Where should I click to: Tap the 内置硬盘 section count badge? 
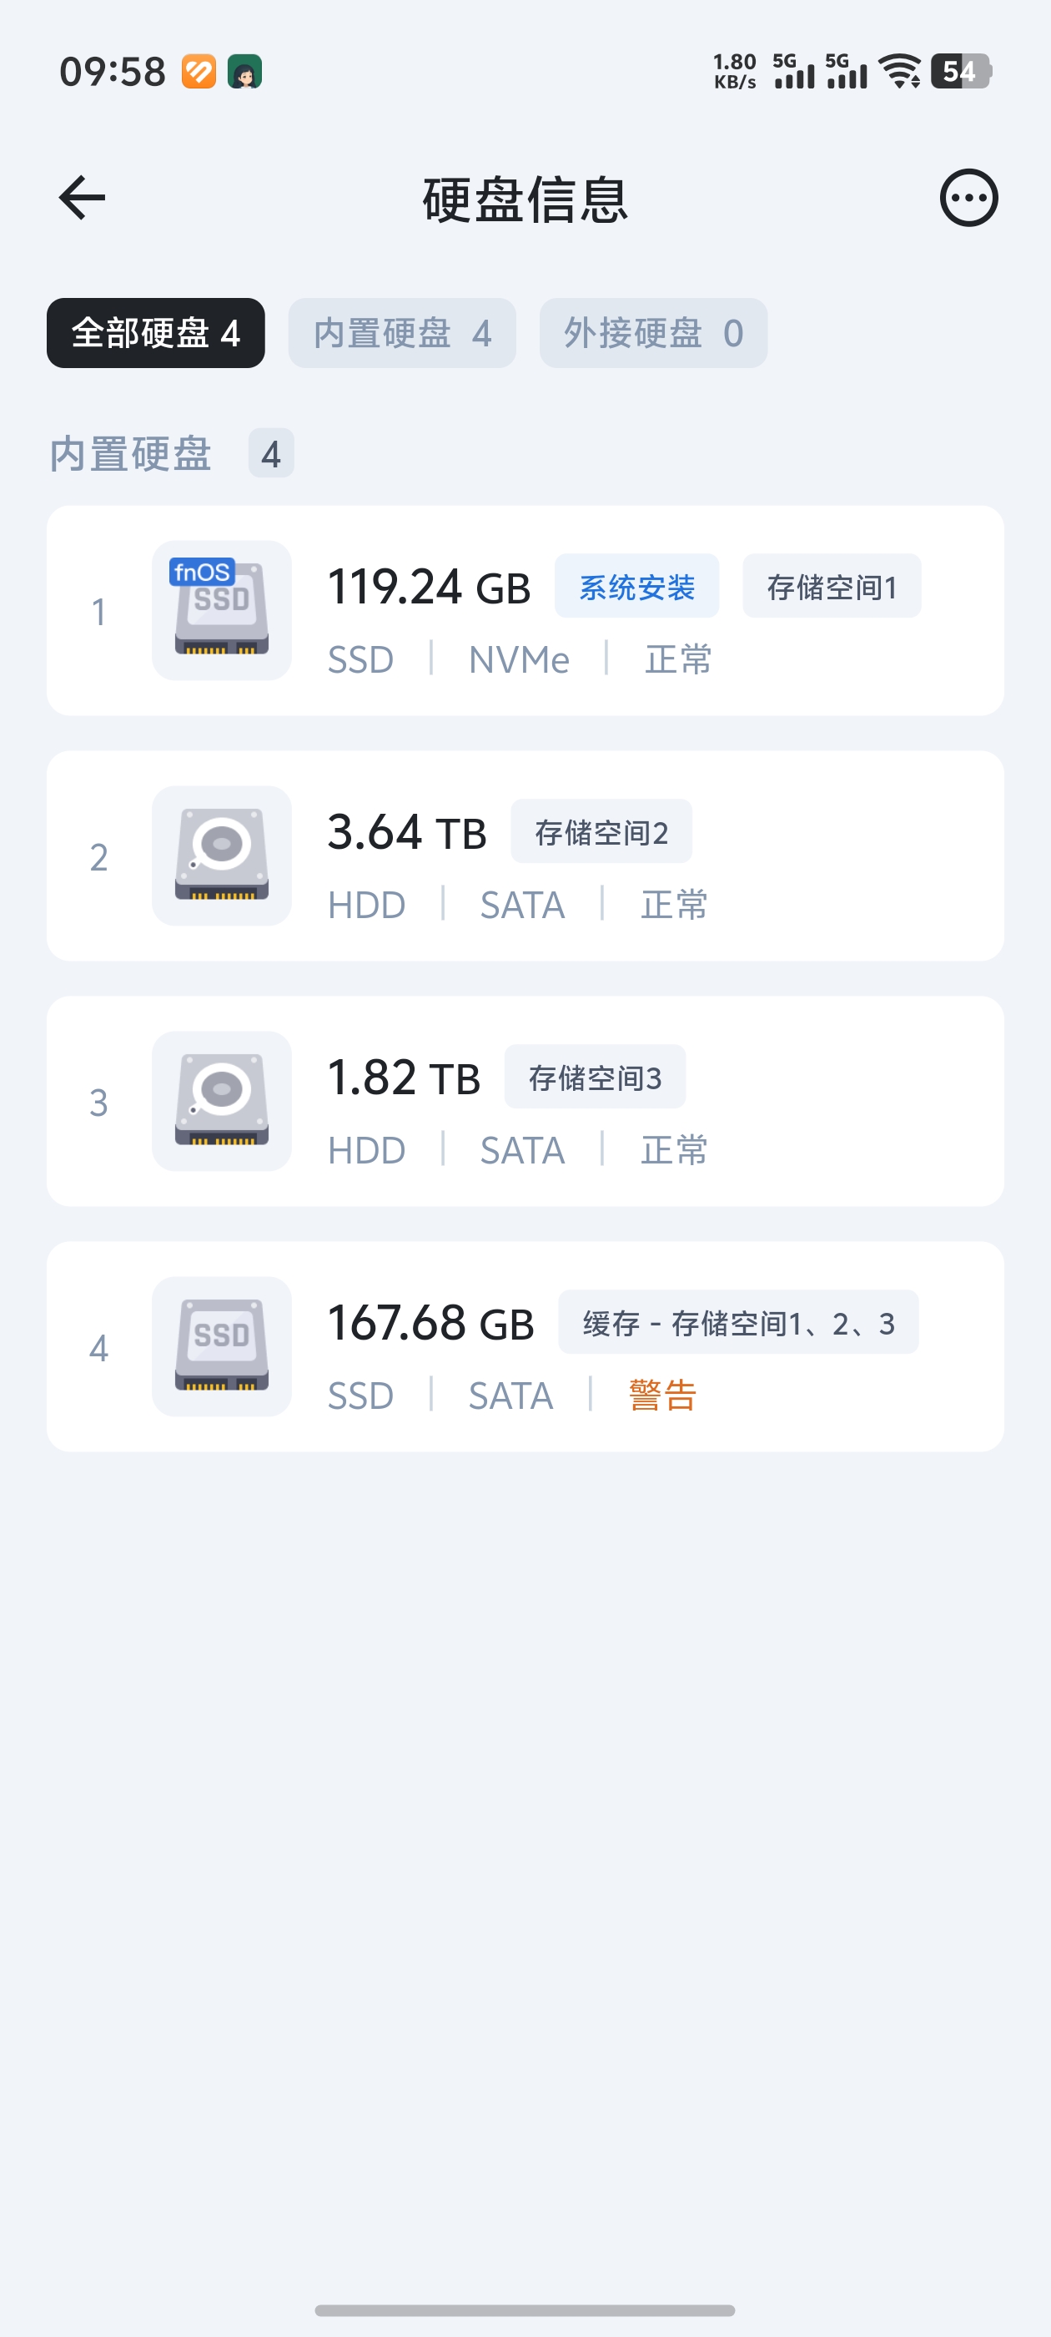click(271, 453)
